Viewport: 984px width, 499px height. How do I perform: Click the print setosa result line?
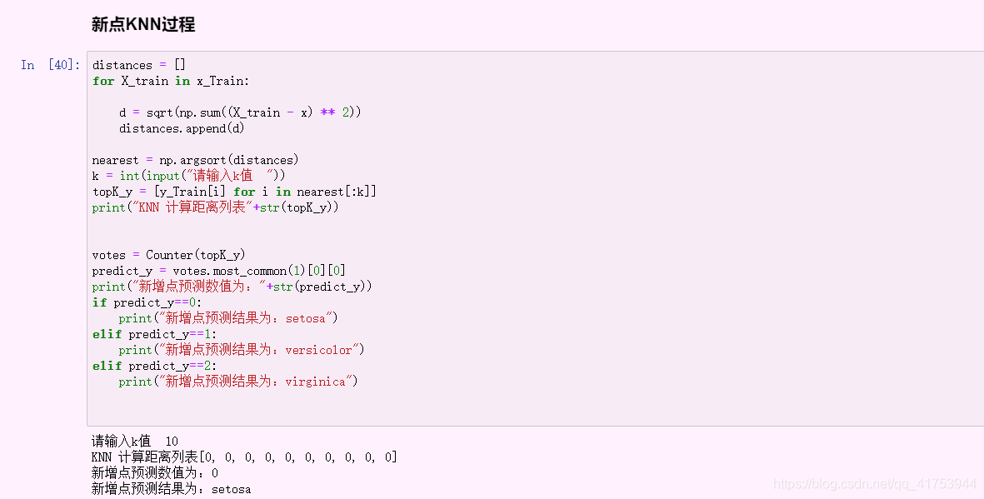pos(228,318)
